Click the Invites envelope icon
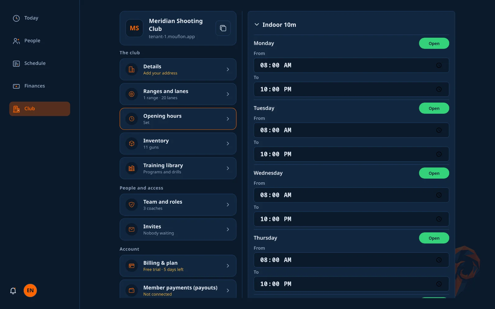 [131, 229]
